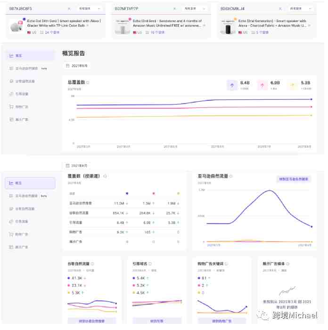
Task: Click the info icon next to 总覆盖数
Action: (88, 82)
